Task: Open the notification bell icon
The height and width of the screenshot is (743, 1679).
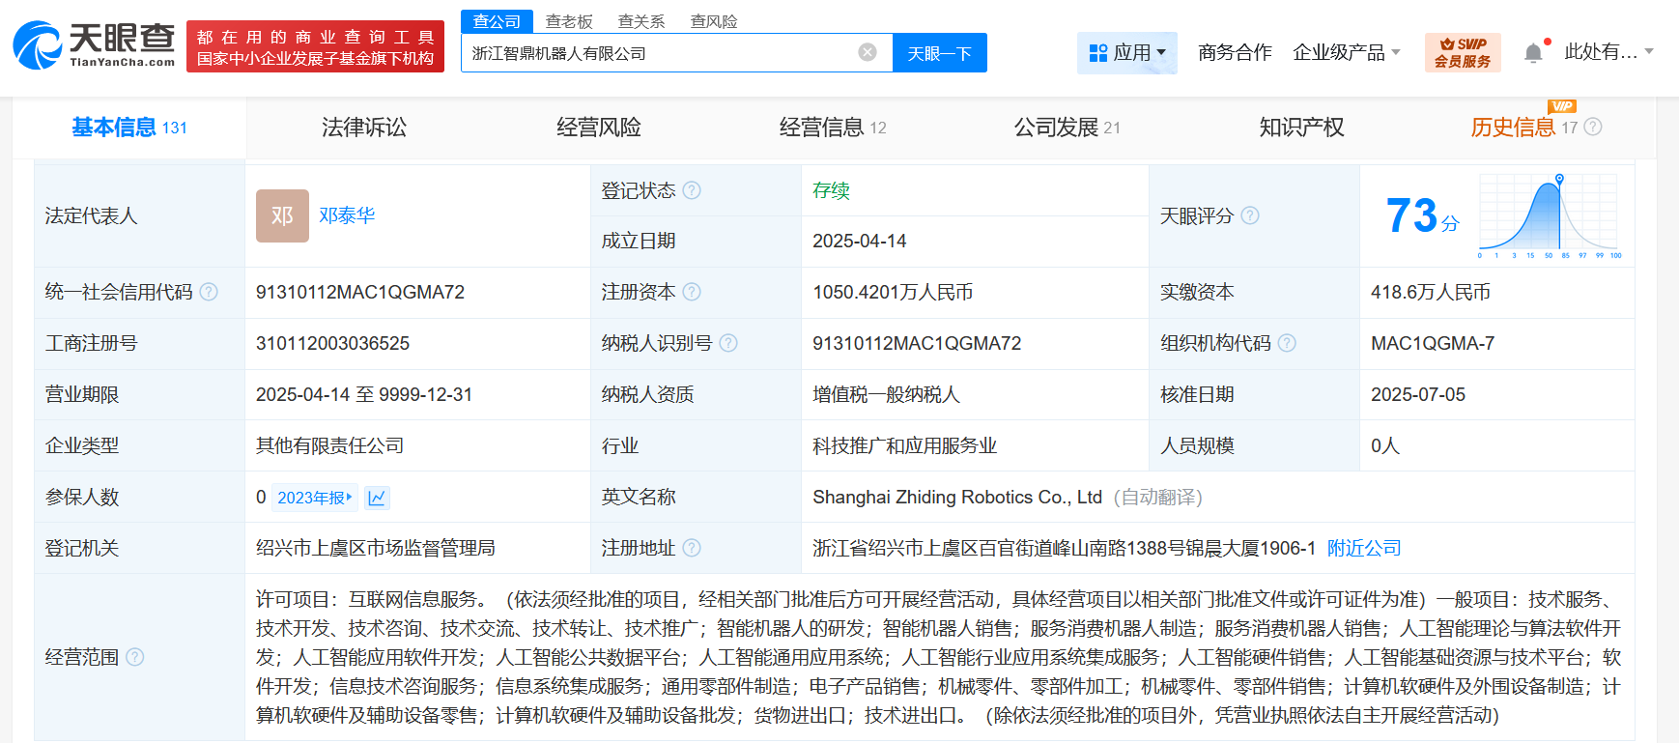Action: tap(1533, 53)
